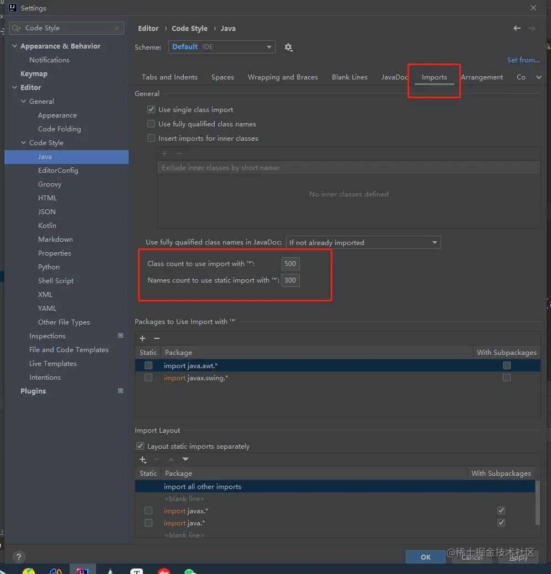This screenshot has height=574, width=551.
Task: Add entry to Import Layout table
Action: coord(143,459)
